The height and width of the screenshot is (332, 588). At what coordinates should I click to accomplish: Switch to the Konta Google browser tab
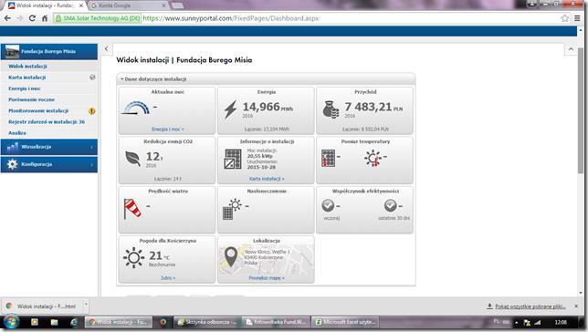pos(128,5)
